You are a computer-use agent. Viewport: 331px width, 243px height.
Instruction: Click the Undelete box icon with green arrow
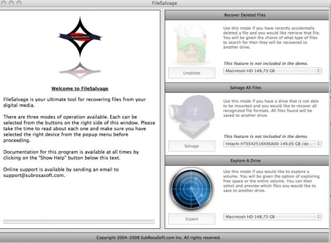(191, 42)
